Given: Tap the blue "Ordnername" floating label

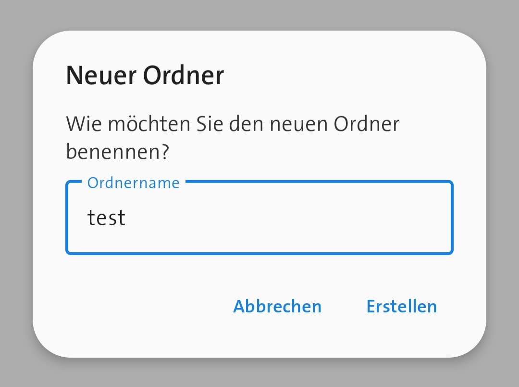Looking at the screenshot, I should pyautogui.click(x=133, y=183).
